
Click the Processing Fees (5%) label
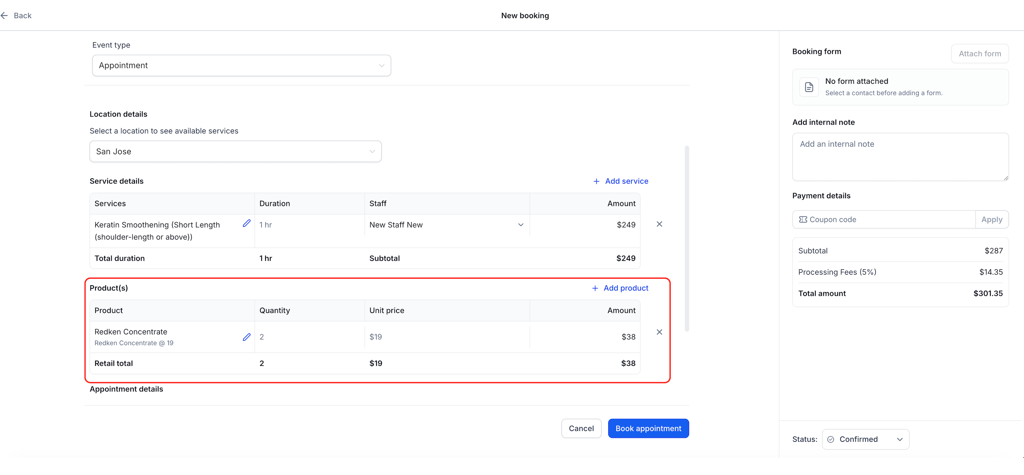(837, 272)
